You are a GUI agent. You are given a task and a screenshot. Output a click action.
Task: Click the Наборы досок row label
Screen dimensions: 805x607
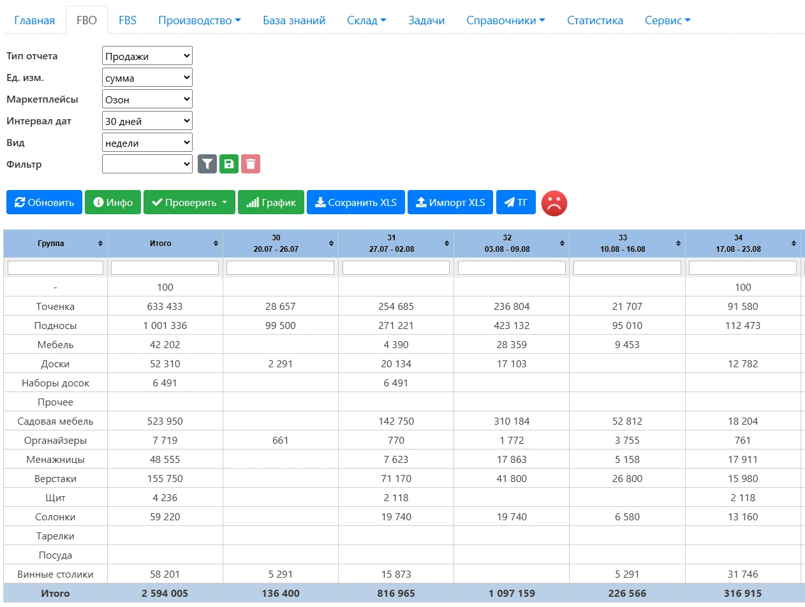click(55, 383)
